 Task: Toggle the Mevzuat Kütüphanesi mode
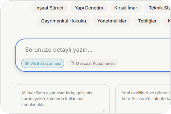coord(93,63)
